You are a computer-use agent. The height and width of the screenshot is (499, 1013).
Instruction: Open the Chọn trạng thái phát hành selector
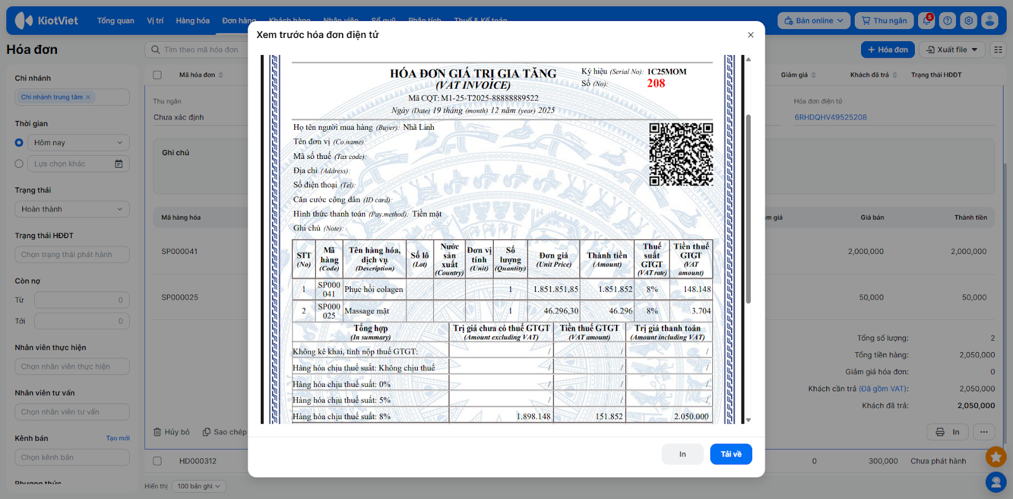pyautogui.click(x=72, y=255)
